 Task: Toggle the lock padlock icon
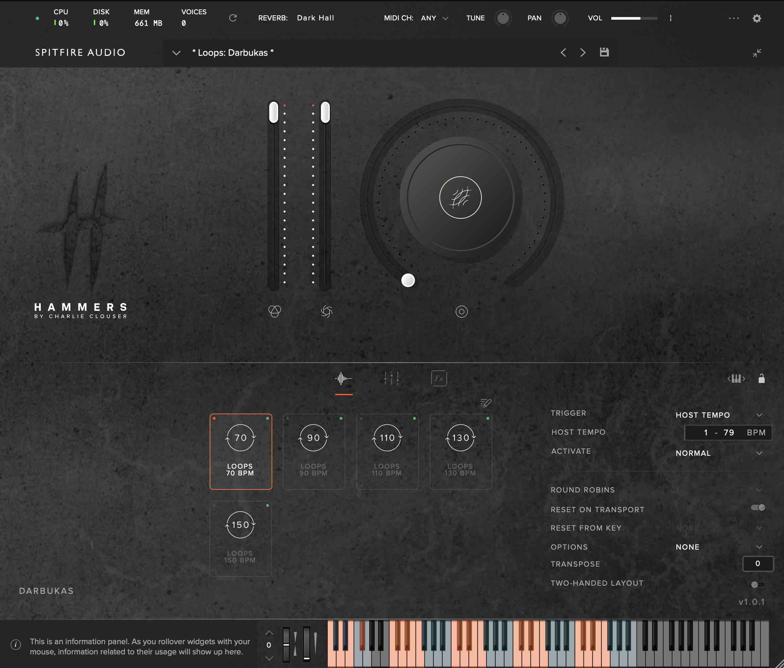coord(761,379)
